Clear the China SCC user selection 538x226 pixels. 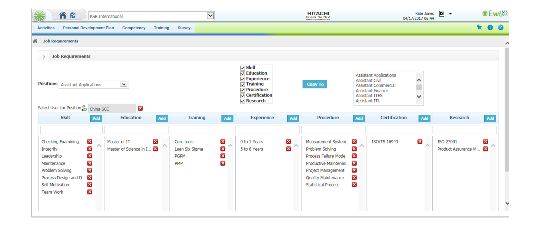(x=140, y=108)
